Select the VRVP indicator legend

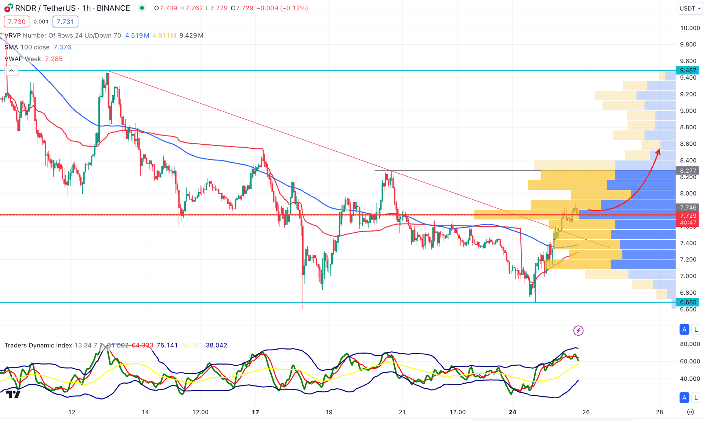63,36
